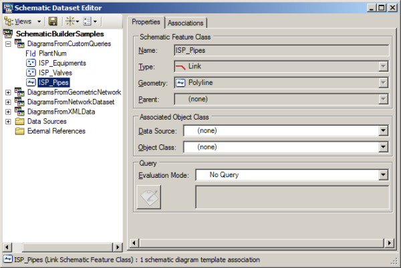Select the ISP_Pipes link icon in tree
The height and width of the screenshot is (268, 401).
tap(31, 82)
